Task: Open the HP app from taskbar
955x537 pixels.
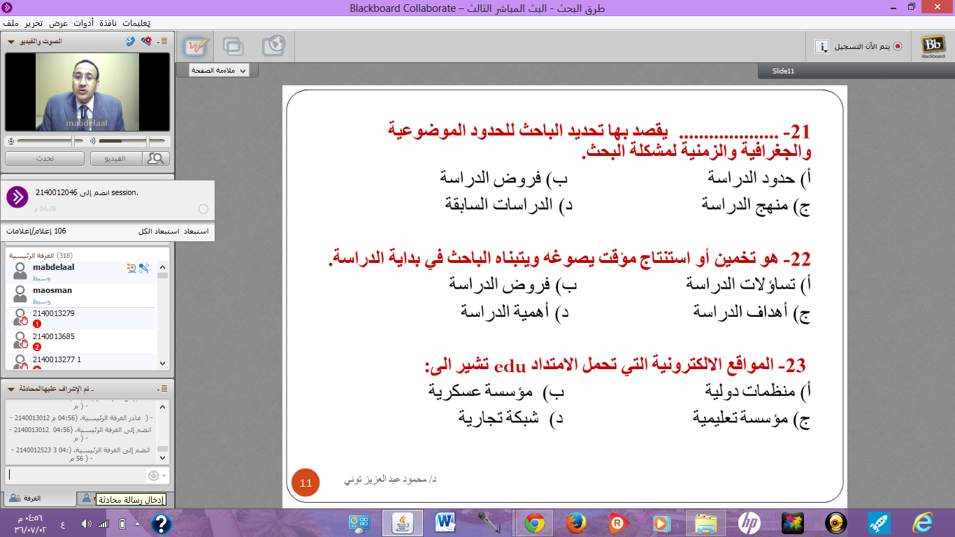Action: (x=749, y=523)
